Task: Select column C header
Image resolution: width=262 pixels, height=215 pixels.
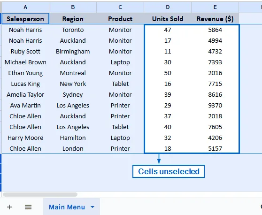Action: 120,7
